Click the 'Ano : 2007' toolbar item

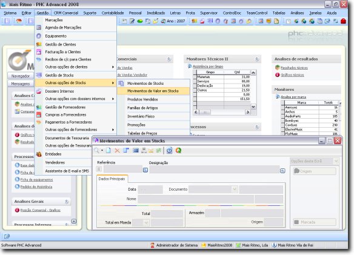tap(173, 21)
